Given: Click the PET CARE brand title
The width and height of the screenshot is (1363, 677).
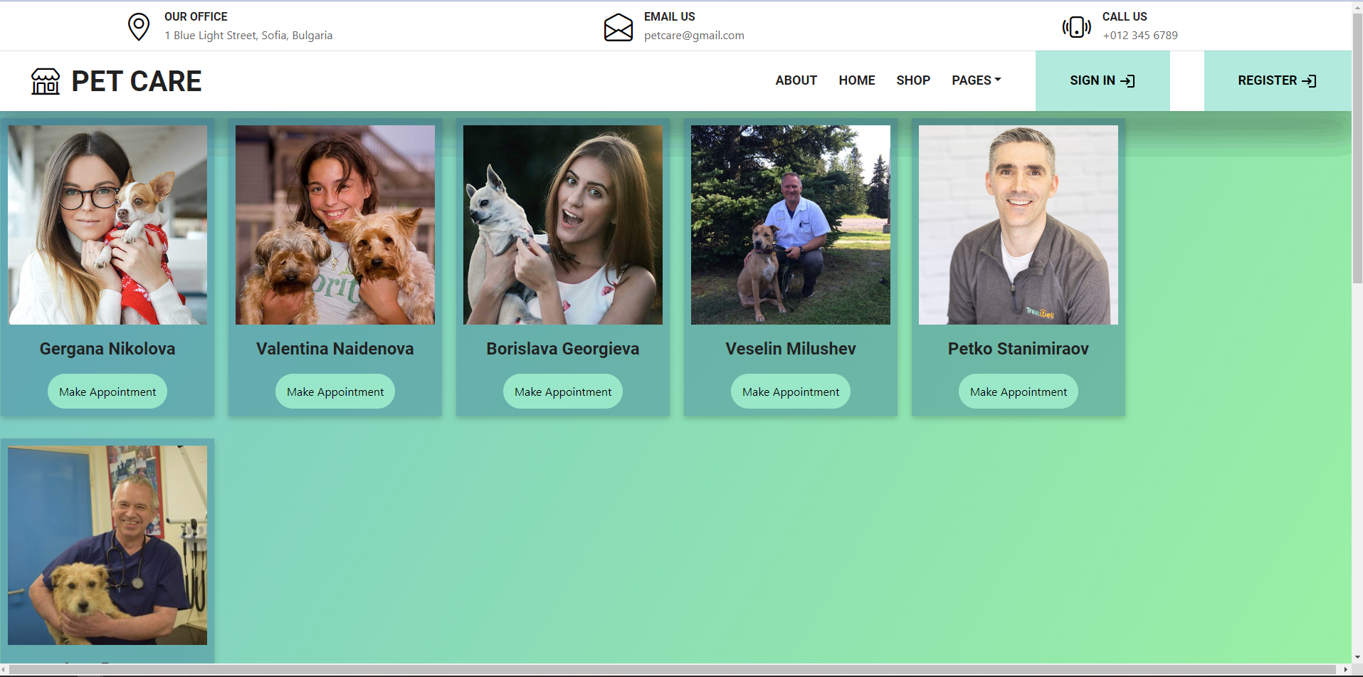Looking at the screenshot, I should click(x=137, y=81).
